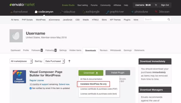Click Username $0.00 account balance
This screenshot has height=103, width=181.
[x=143, y=5]
